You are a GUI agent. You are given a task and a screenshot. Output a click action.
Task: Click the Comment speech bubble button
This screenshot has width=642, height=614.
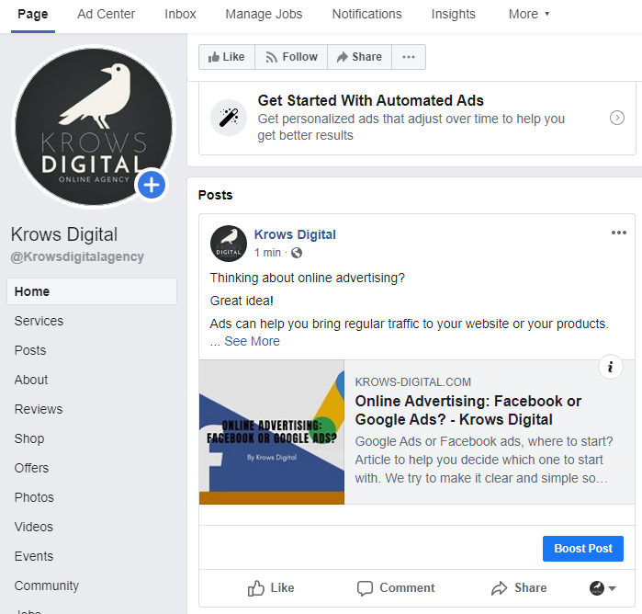click(396, 587)
